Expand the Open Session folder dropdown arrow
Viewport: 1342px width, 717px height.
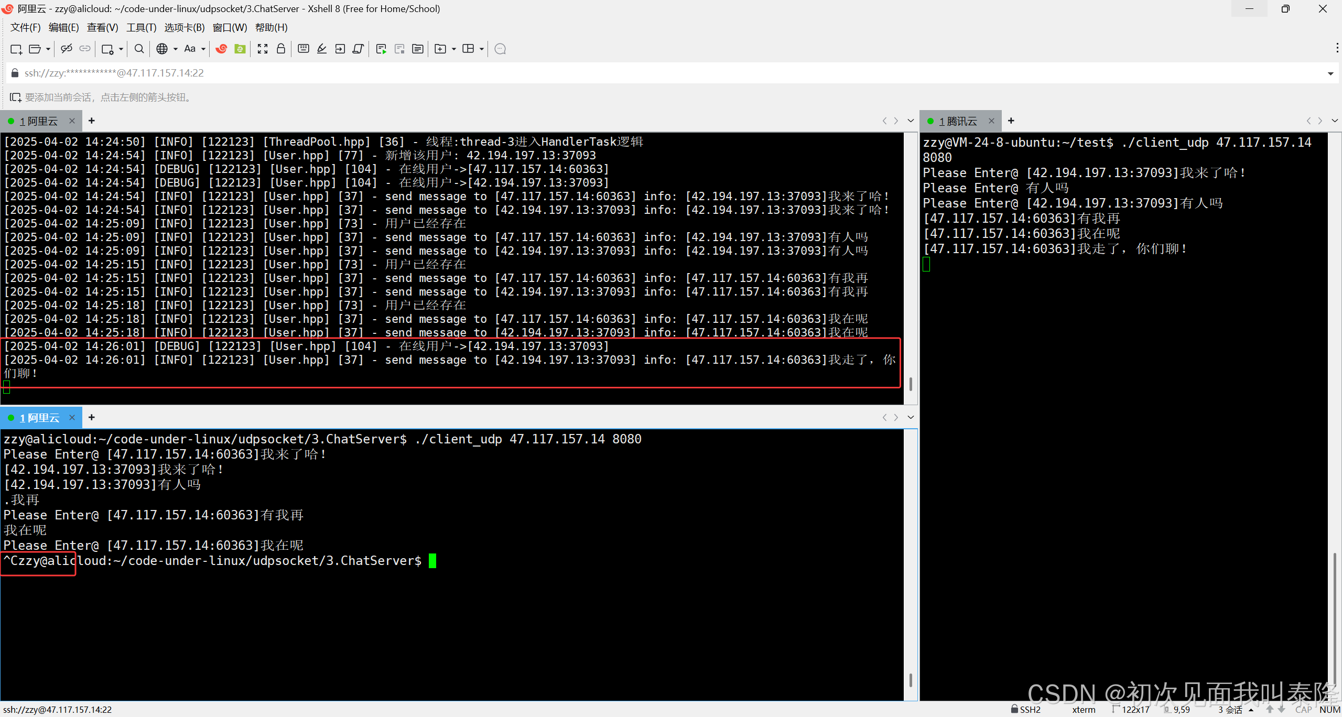tap(48, 49)
